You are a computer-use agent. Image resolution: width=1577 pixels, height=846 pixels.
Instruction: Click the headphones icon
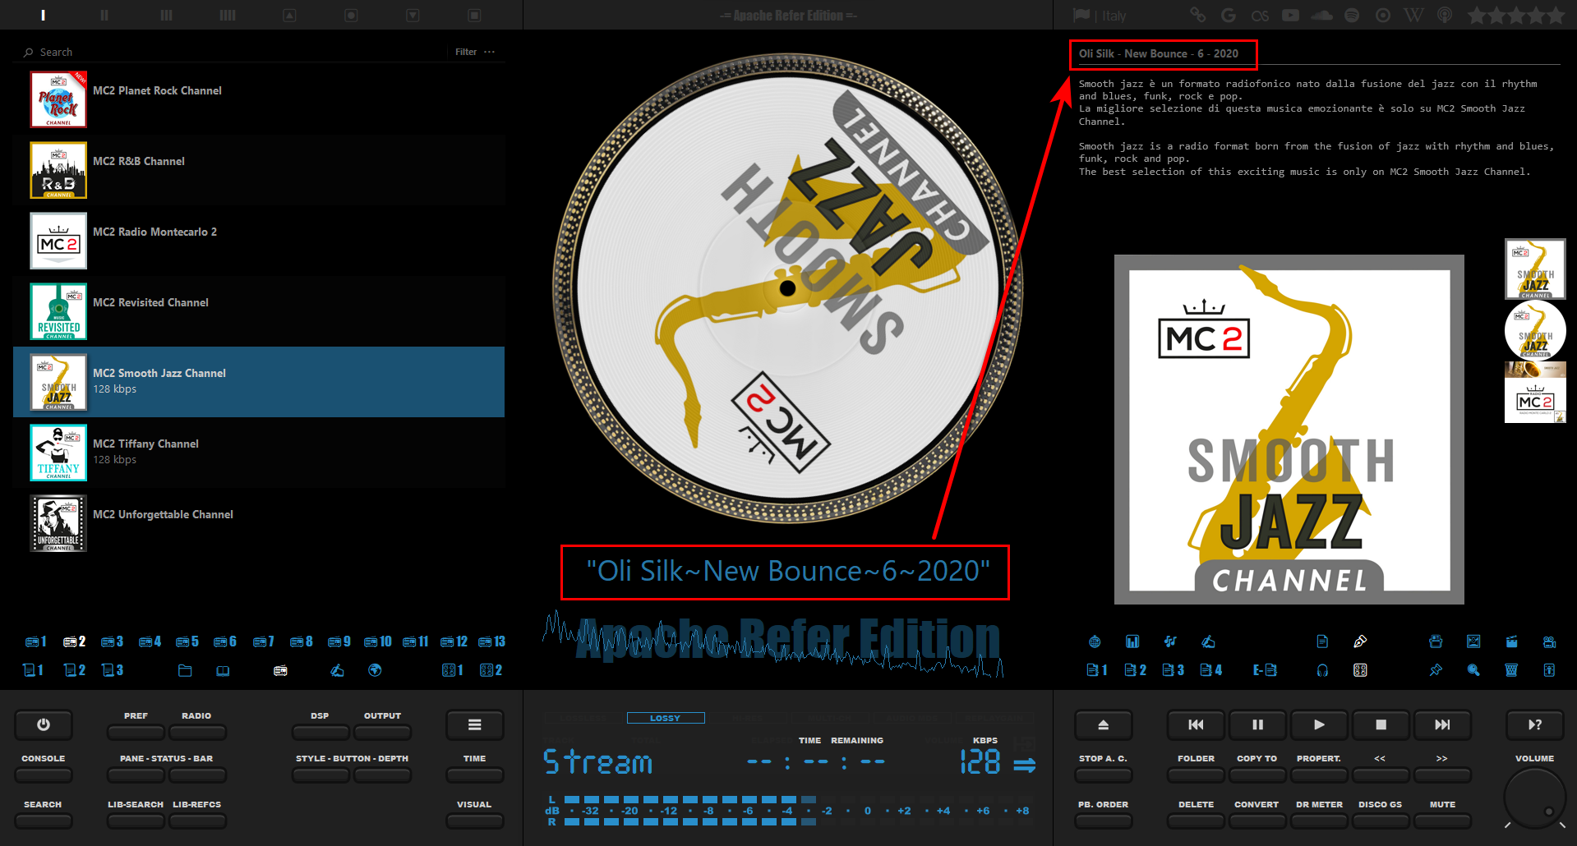pos(1322,670)
